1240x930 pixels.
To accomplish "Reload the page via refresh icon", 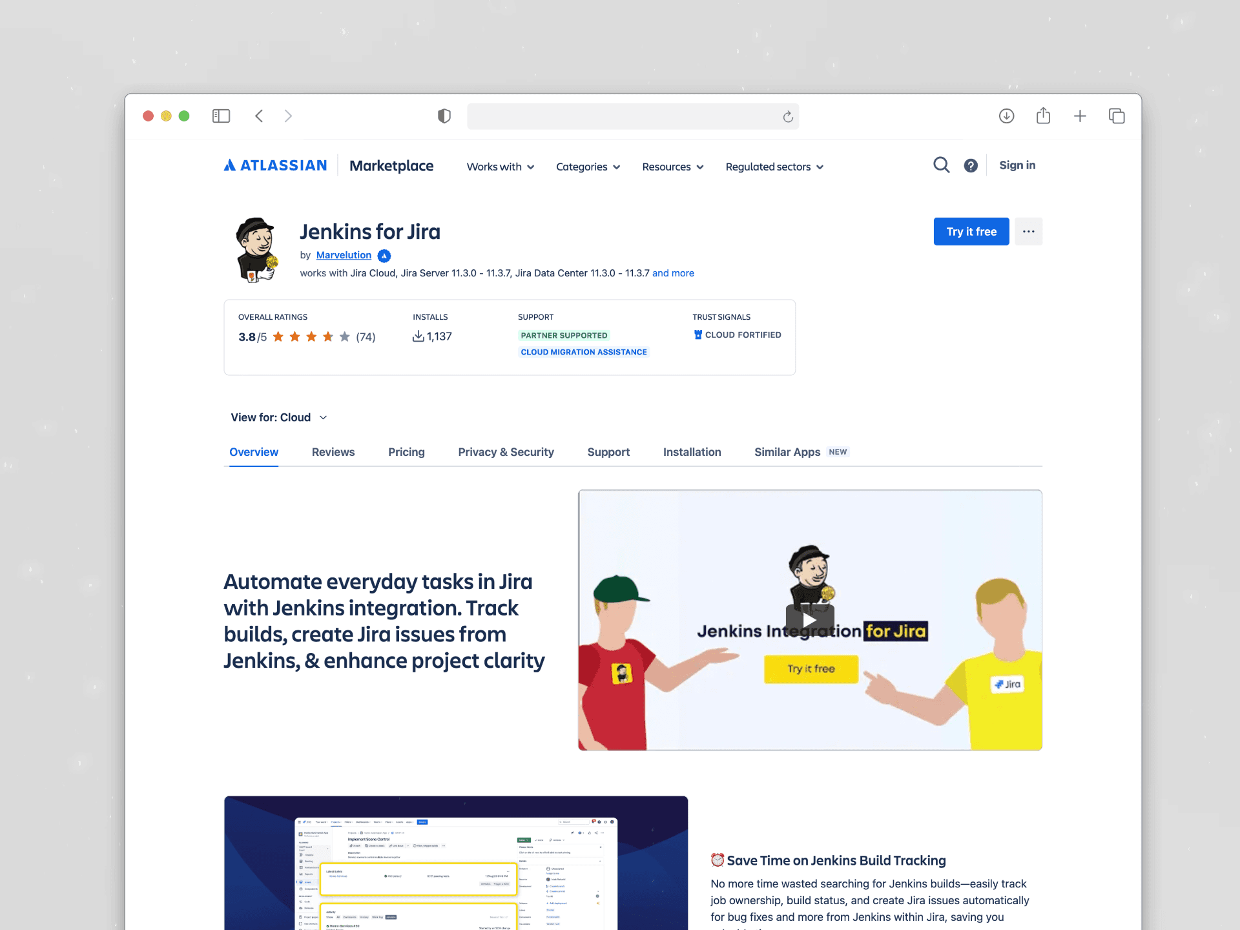I will pyautogui.click(x=788, y=117).
